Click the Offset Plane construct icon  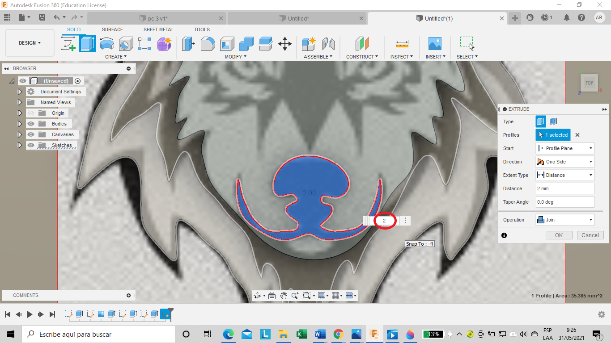tap(362, 44)
